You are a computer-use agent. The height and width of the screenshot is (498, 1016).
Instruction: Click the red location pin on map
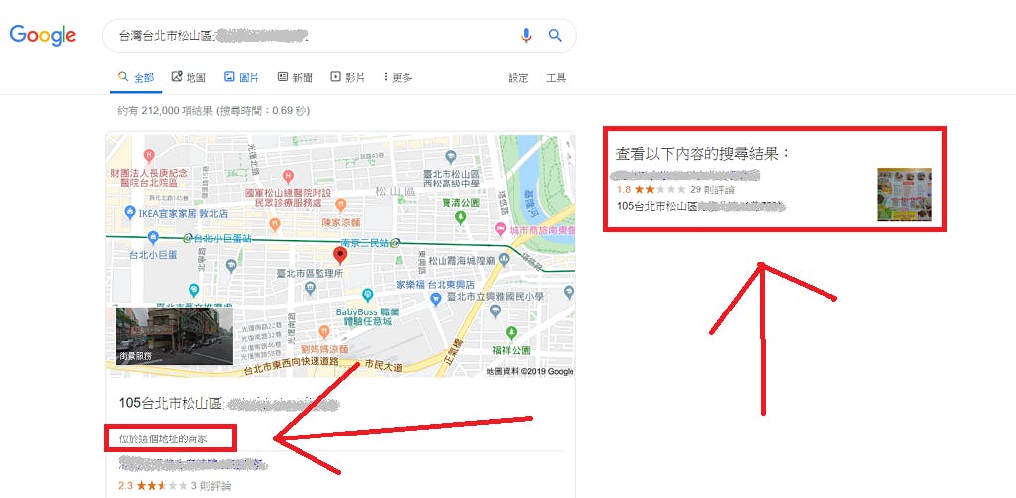coord(339,256)
